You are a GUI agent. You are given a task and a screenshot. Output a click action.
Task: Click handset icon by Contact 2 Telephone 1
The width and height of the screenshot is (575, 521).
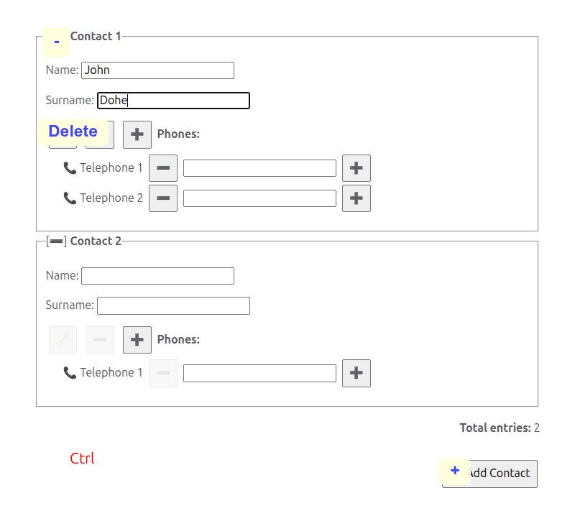(x=70, y=372)
